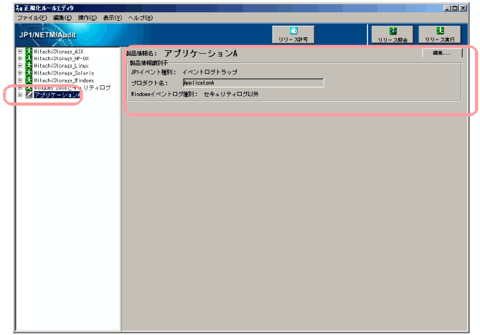Click the 編集... button in detail pane
This screenshot has height=335, width=480.
coord(442,53)
